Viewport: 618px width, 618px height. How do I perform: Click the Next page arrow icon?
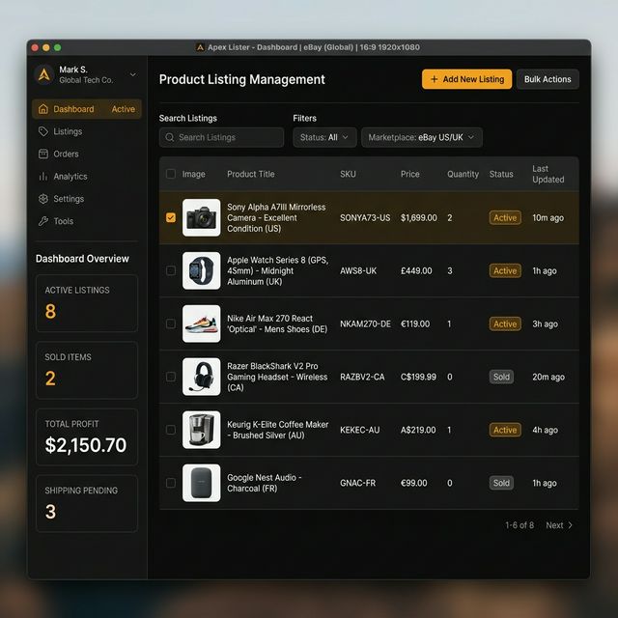click(x=570, y=525)
